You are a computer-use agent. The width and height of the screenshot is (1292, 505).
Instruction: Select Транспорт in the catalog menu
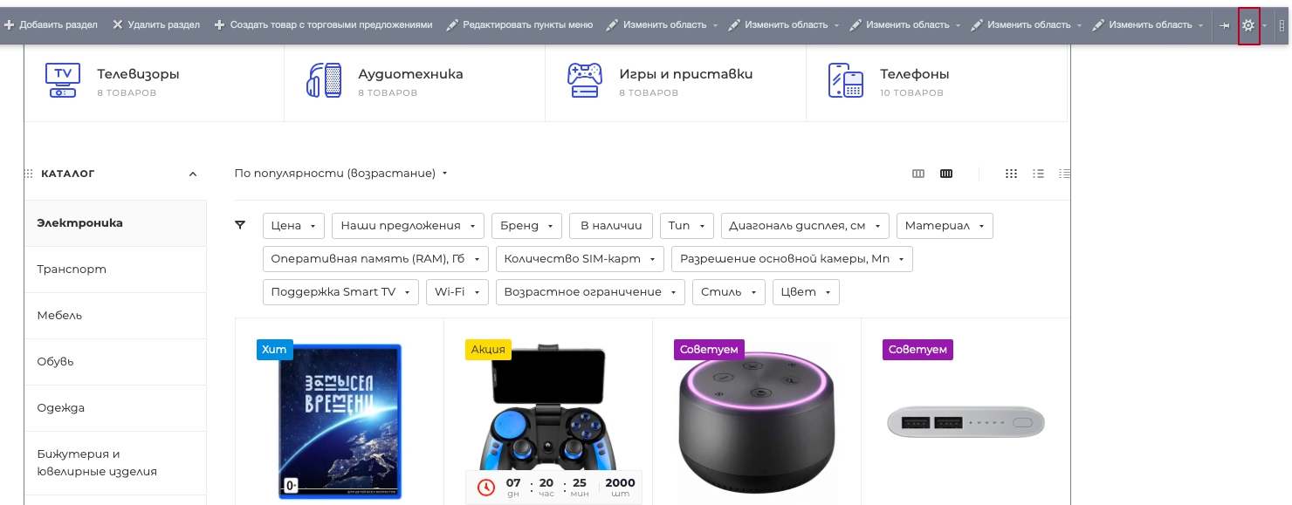coord(72,270)
